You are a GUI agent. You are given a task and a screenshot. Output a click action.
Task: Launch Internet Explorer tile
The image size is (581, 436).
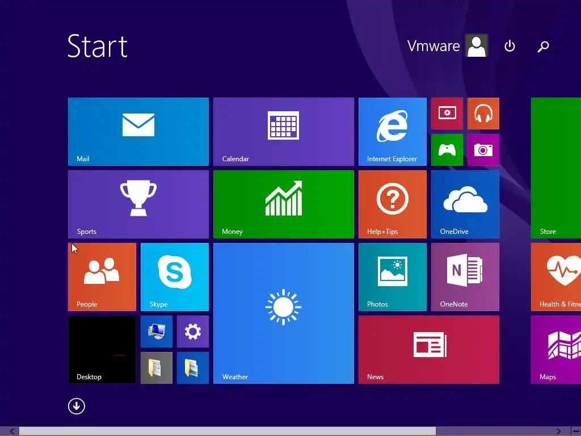393,132
